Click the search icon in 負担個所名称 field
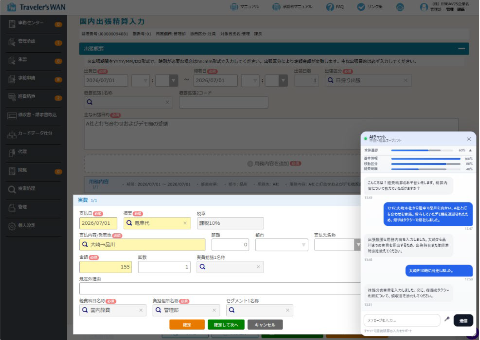The width and height of the screenshot is (480, 340). point(158,310)
